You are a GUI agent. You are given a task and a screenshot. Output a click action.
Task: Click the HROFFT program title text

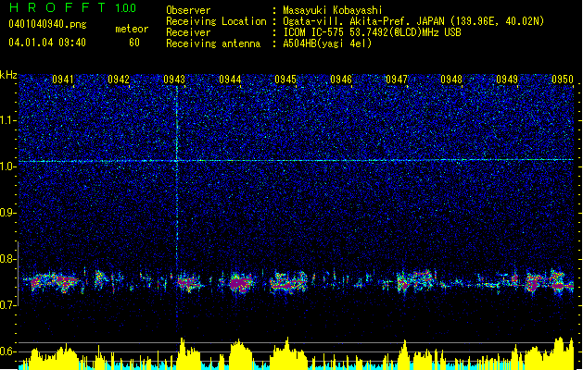click(x=57, y=7)
